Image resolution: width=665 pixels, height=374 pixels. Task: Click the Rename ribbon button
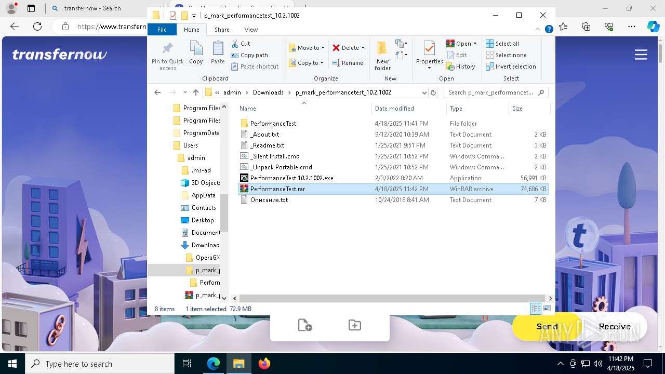[x=348, y=63]
